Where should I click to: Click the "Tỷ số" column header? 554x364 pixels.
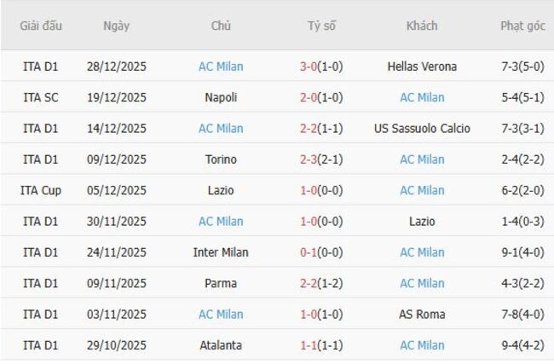click(321, 26)
